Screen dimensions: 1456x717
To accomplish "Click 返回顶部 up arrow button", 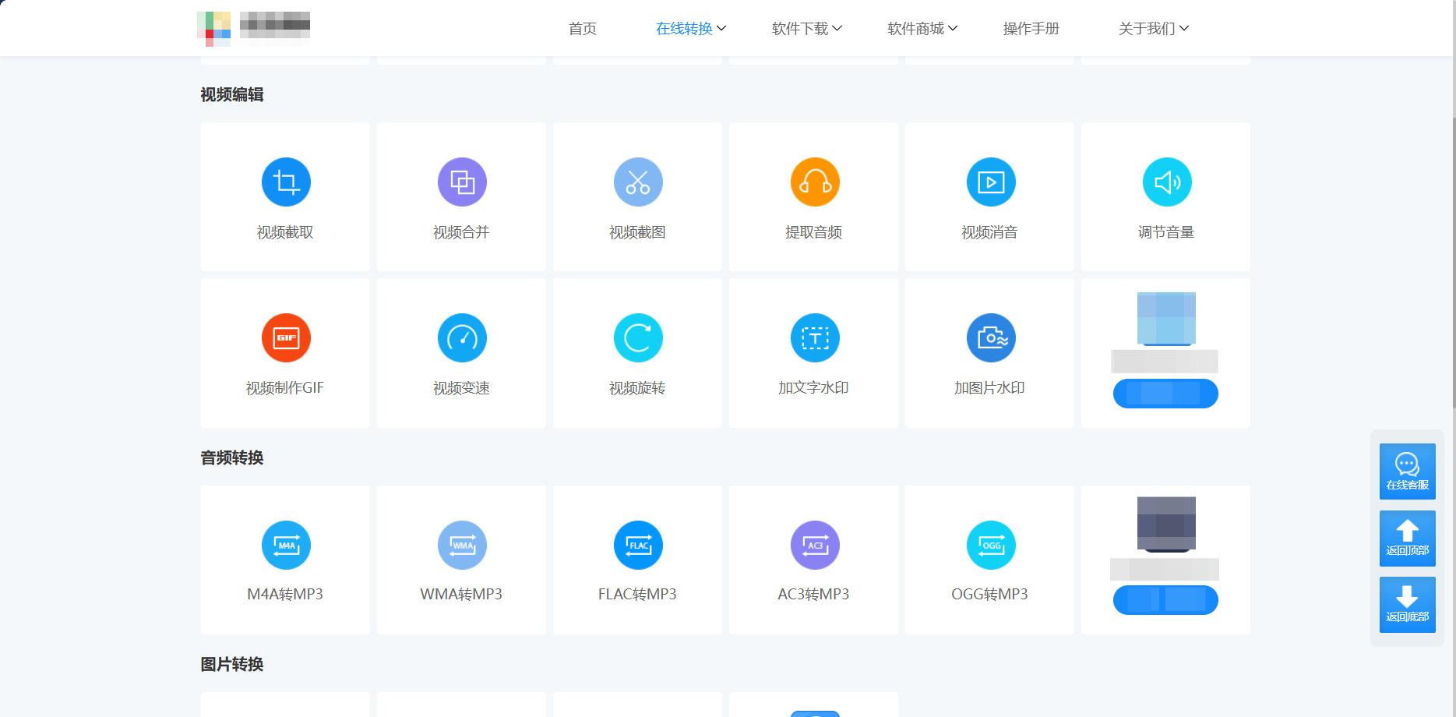I will [x=1407, y=539].
